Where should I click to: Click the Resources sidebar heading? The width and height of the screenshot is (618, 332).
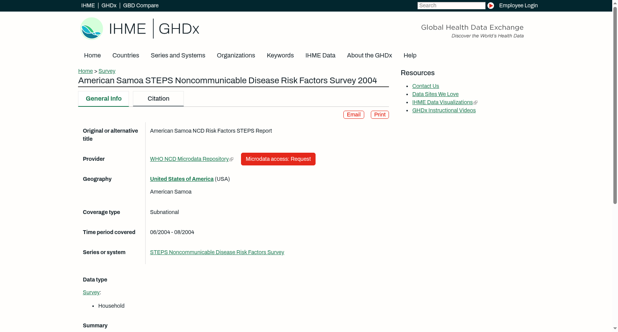click(418, 73)
